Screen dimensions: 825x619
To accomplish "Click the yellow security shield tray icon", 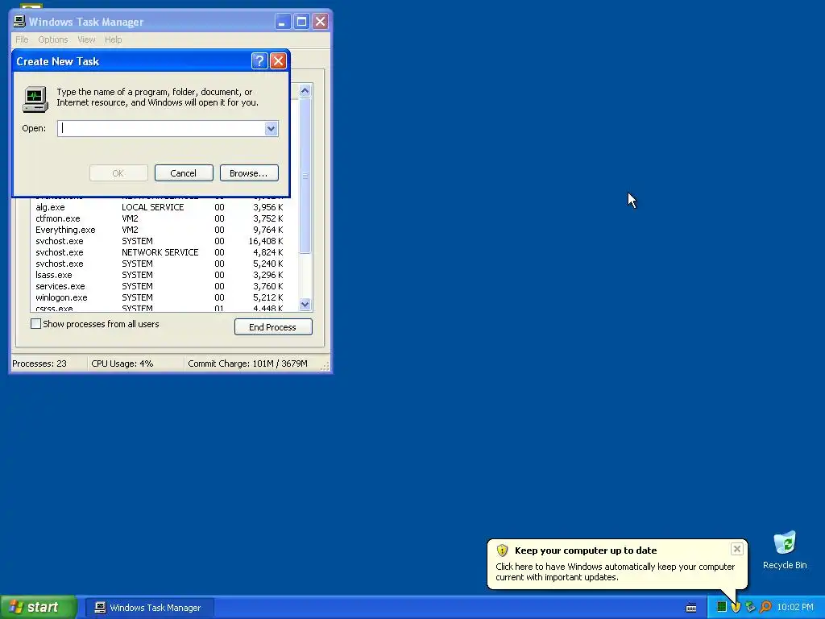I will [736, 607].
